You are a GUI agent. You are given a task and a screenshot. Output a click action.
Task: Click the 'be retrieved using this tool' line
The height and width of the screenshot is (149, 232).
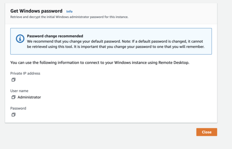(x=116, y=47)
